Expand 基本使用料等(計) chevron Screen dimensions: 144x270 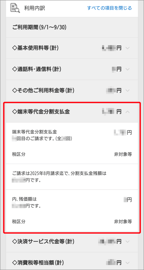pyautogui.click(x=127, y=48)
